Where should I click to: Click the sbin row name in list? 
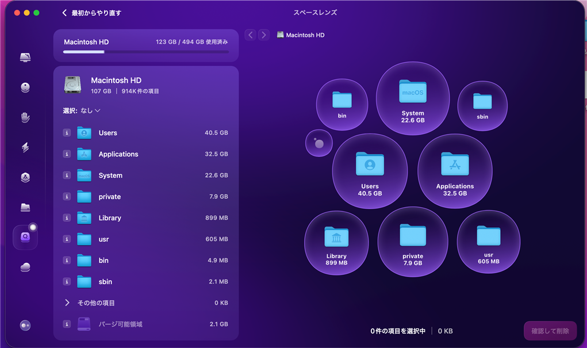[x=105, y=282]
